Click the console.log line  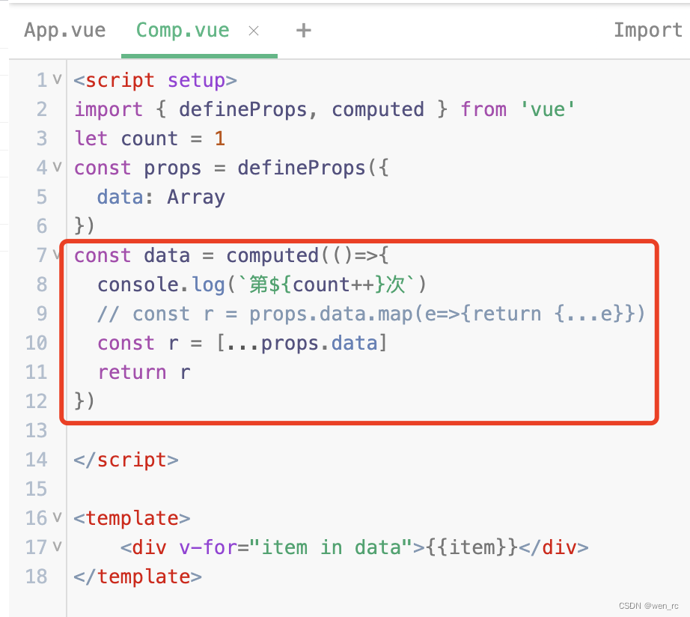(262, 285)
